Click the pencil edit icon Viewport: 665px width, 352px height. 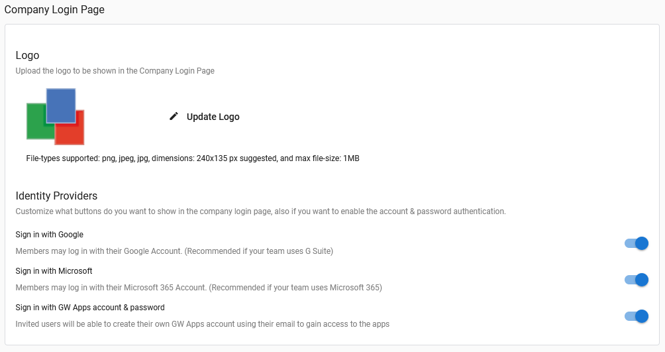coord(174,117)
